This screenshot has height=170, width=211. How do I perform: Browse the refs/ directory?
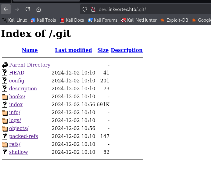point(15,144)
